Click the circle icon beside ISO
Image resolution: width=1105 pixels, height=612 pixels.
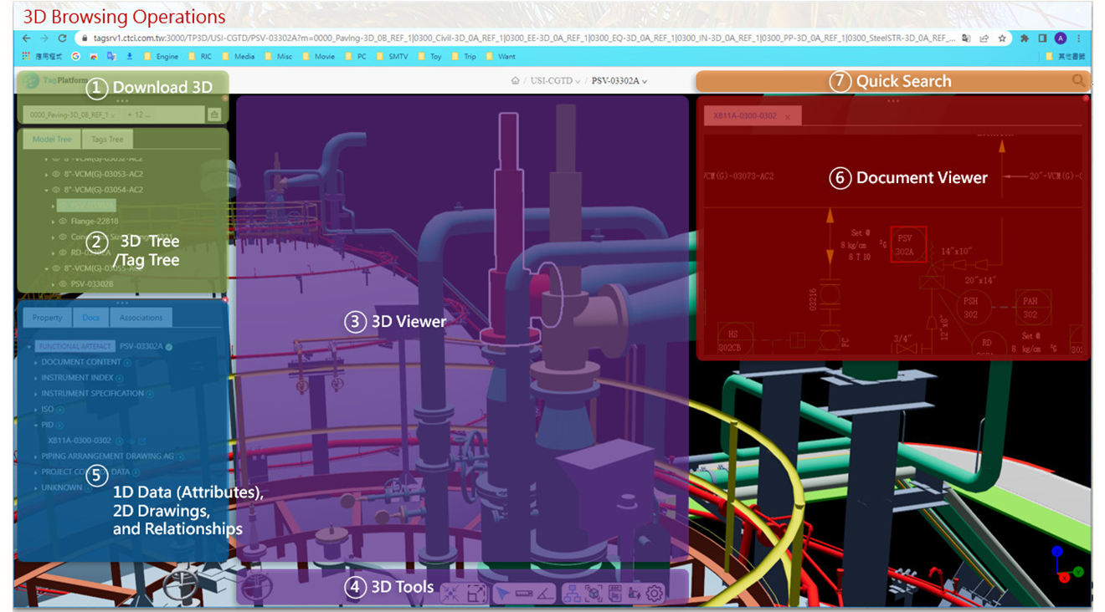(x=60, y=411)
